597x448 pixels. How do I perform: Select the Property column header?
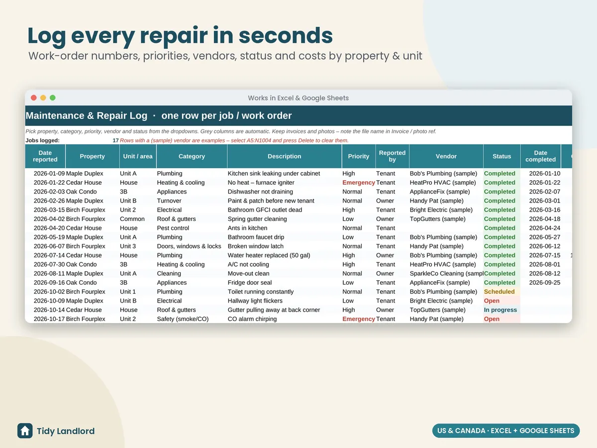click(x=92, y=156)
